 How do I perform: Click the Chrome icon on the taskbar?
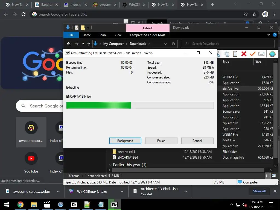(20, 205)
